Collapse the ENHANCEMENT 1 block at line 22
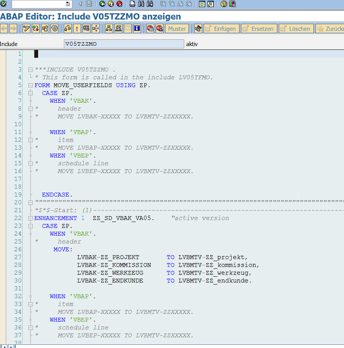Image resolution: width=344 pixels, height=348 pixels. (x=31, y=218)
